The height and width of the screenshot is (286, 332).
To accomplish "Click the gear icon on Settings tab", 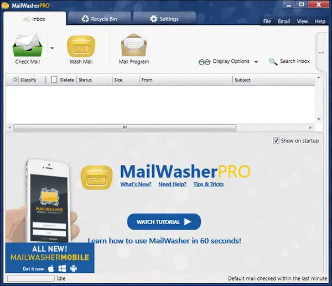I will pos(153,19).
